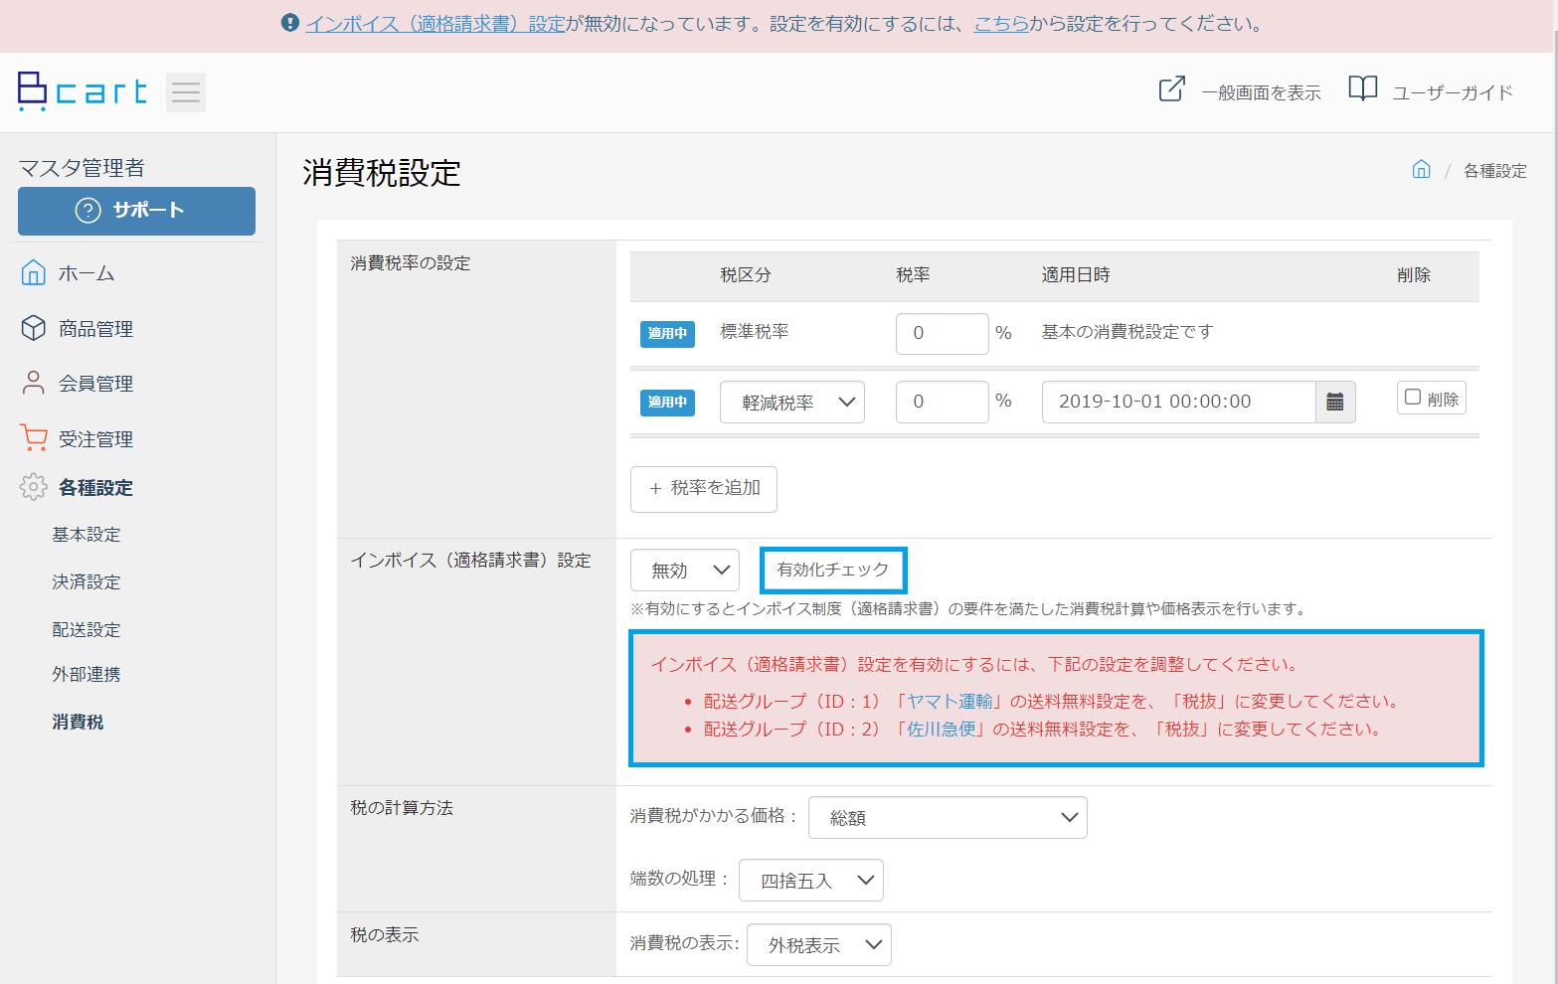Click the サポート button
This screenshot has width=1558, height=984.
click(136, 211)
